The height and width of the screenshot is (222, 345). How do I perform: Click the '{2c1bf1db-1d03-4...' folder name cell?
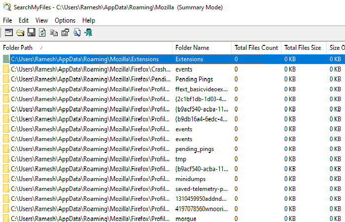tap(201, 99)
